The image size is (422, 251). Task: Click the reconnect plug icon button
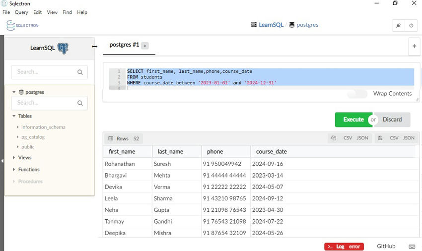coord(398,26)
